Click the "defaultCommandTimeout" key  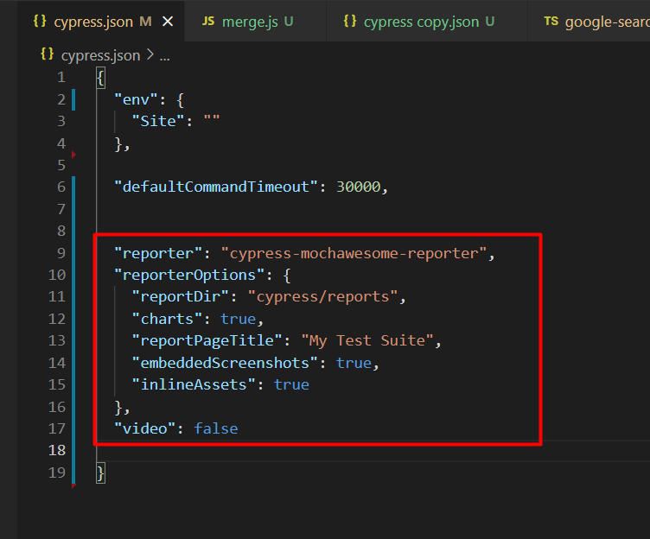point(216,187)
